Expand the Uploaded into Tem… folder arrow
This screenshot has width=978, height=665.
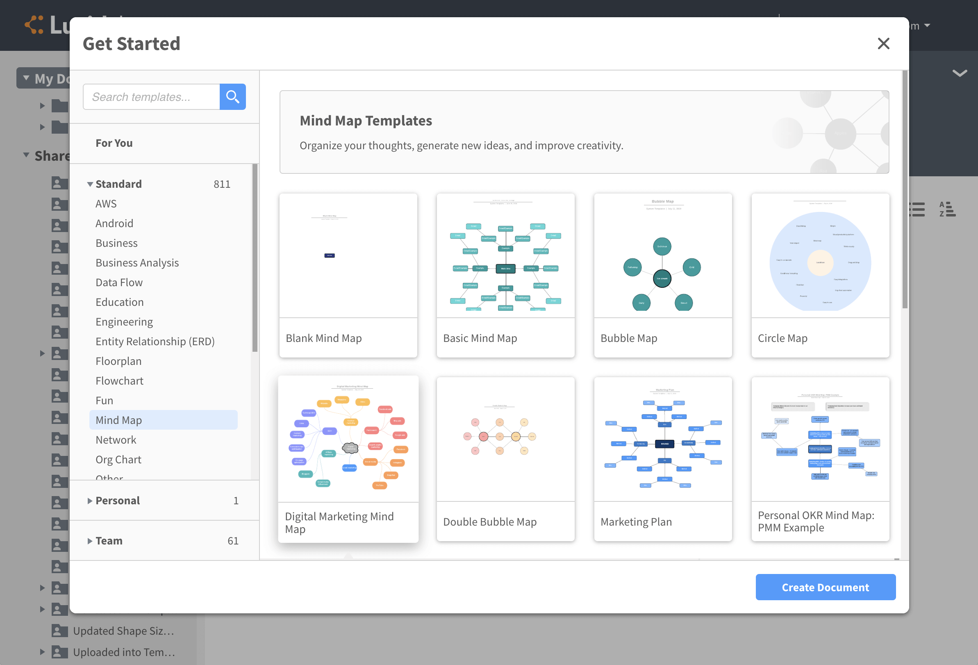tap(43, 652)
